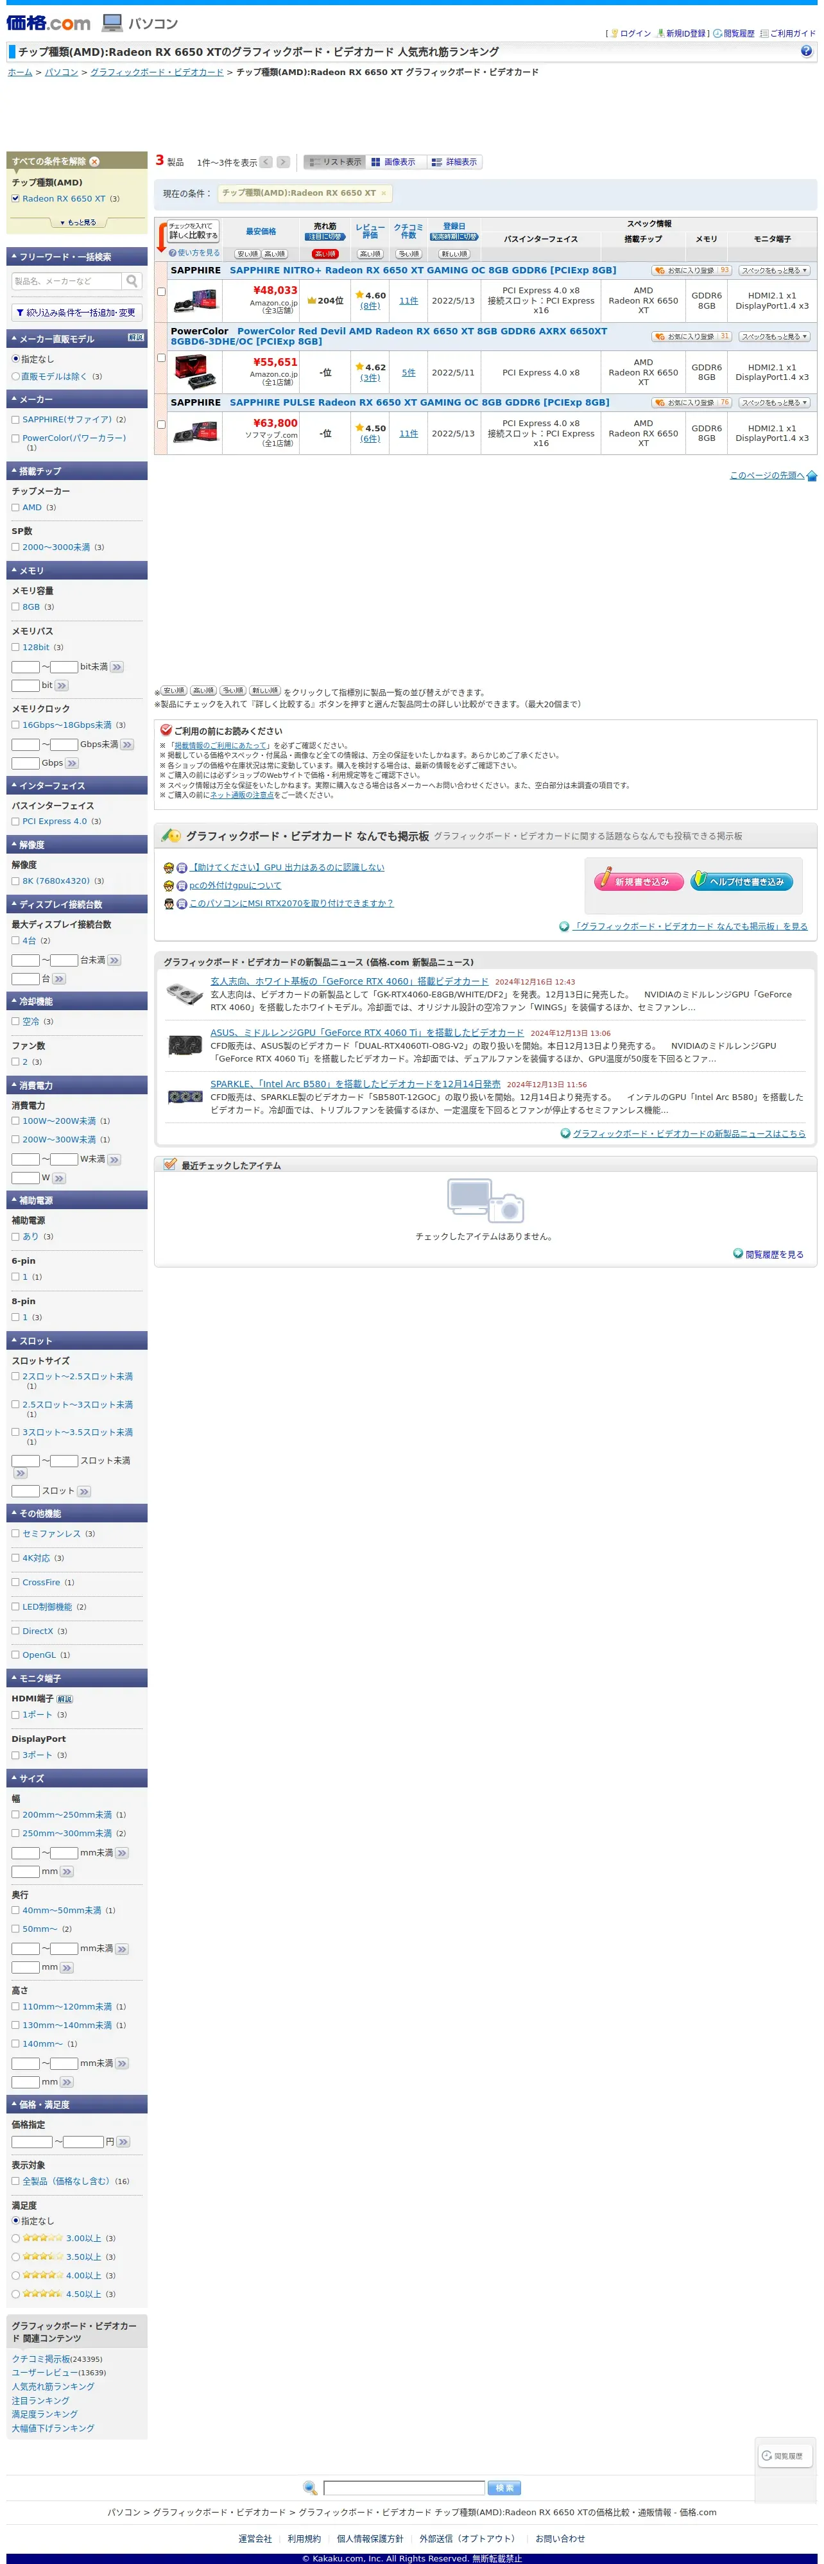This screenshot has width=824, height=2564.
Task: Go to next results page arrow
Action: [282, 161]
